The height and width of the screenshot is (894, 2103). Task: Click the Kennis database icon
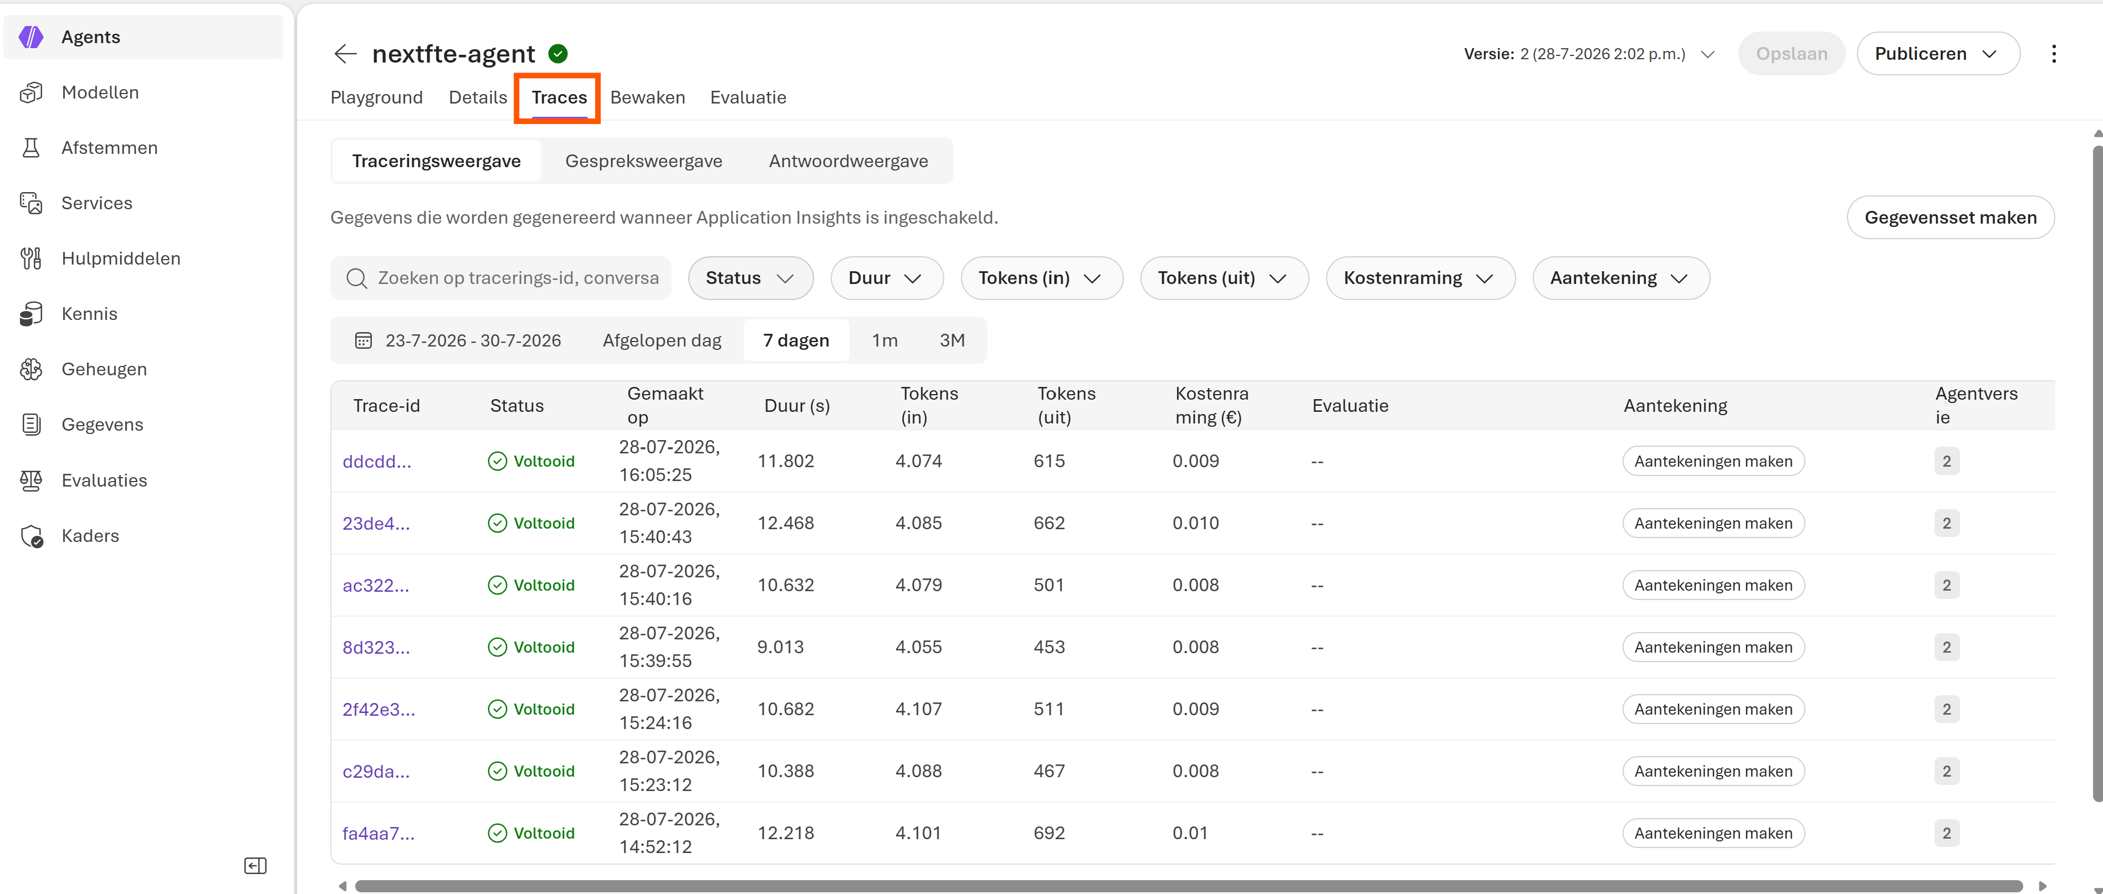pyautogui.click(x=31, y=314)
